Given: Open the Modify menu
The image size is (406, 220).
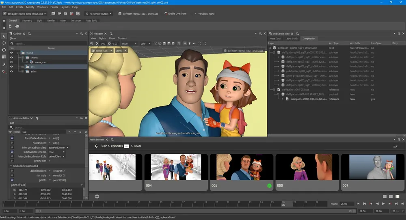Looking at the screenshot, I should pos(30,7).
